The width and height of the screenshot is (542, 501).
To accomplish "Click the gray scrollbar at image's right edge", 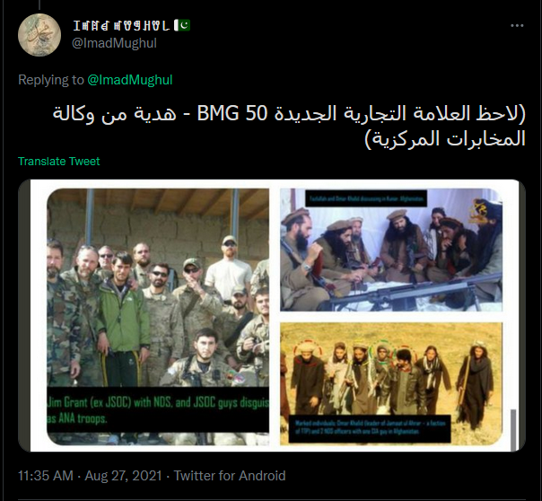I will tap(513, 430).
